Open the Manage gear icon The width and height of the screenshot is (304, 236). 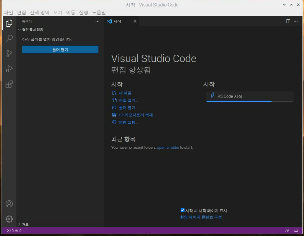[9, 219]
